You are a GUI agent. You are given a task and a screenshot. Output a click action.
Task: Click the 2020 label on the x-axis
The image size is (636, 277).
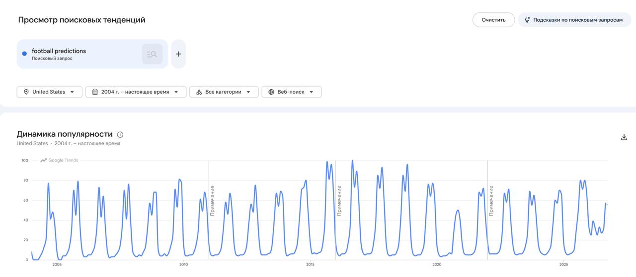[x=437, y=265]
